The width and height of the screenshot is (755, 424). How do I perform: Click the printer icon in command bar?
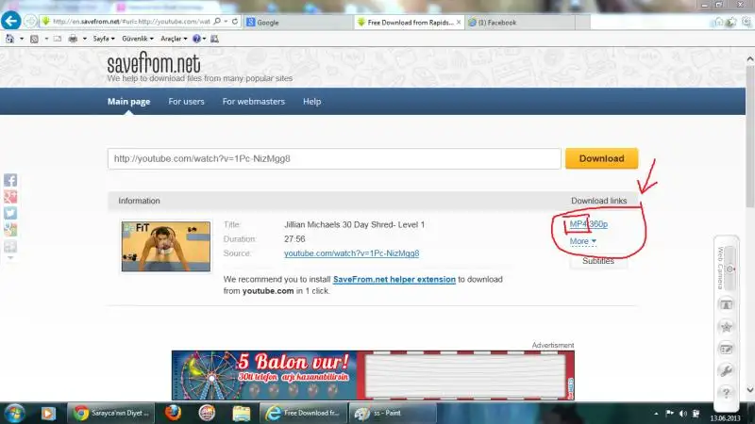[73, 39]
